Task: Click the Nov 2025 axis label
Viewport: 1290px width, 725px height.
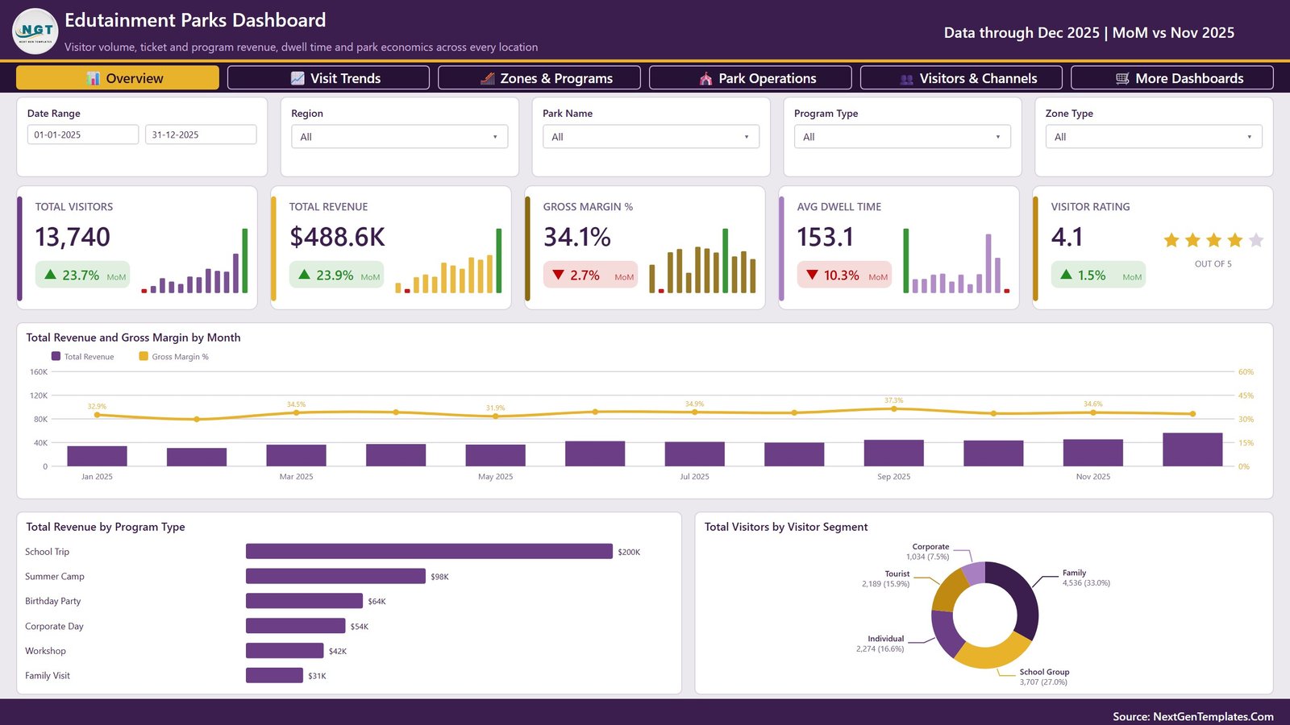Action: point(1093,477)
